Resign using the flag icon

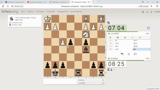pyautogui.click(x=135, y=54)
